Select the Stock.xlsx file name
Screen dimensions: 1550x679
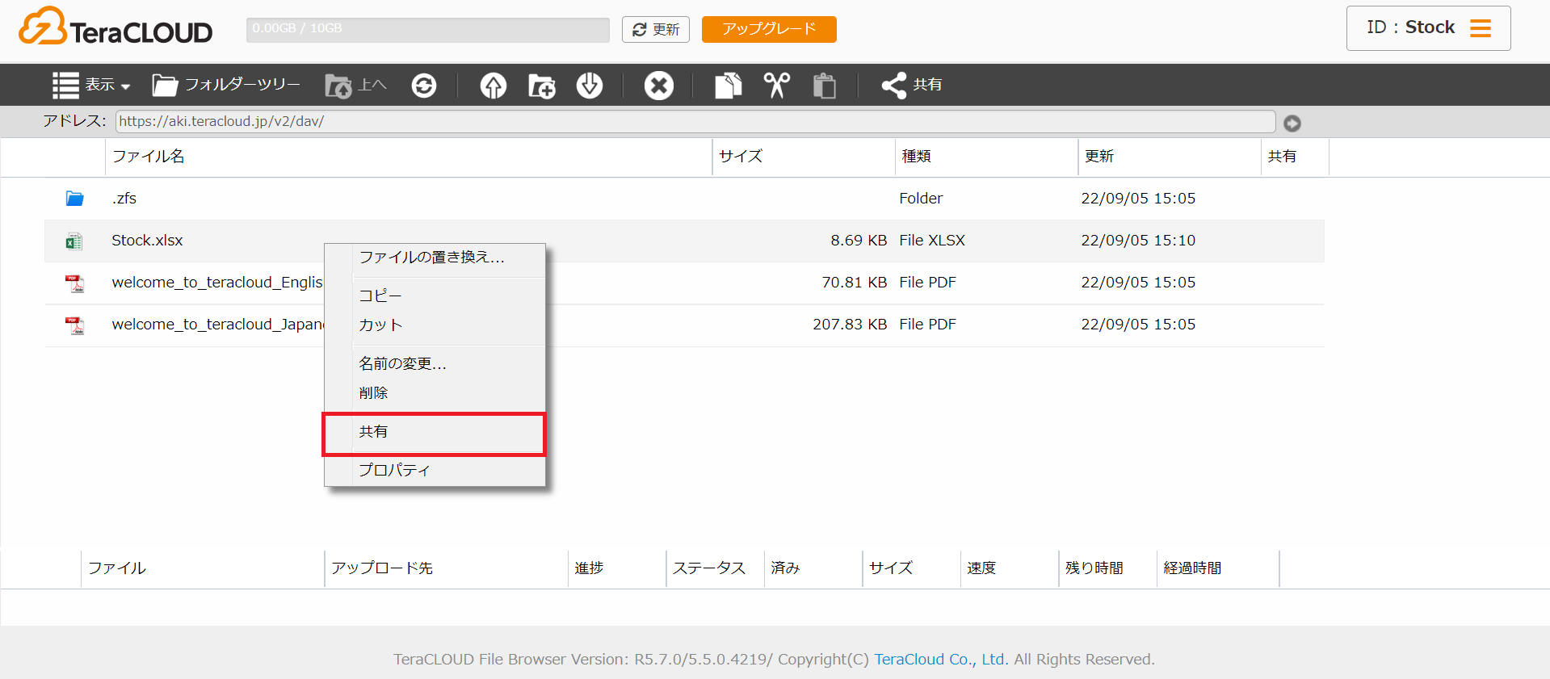147,241
